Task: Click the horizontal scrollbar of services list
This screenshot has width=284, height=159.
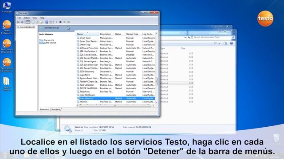Action: pos(115,106)
